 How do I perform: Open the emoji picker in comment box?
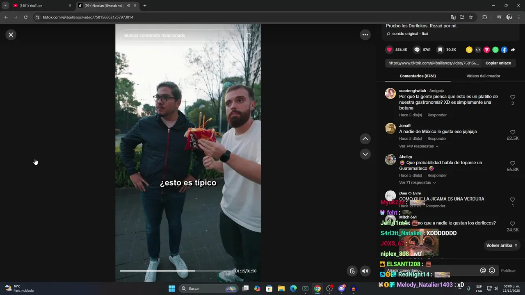coord(492,270)
